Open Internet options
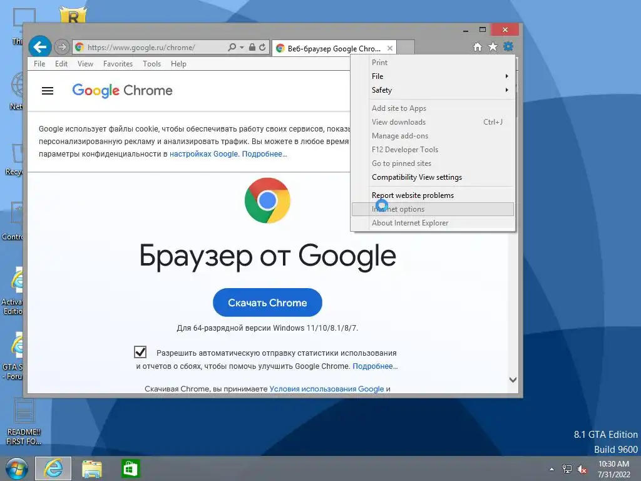641x481 pixels. tap(433, 209)
